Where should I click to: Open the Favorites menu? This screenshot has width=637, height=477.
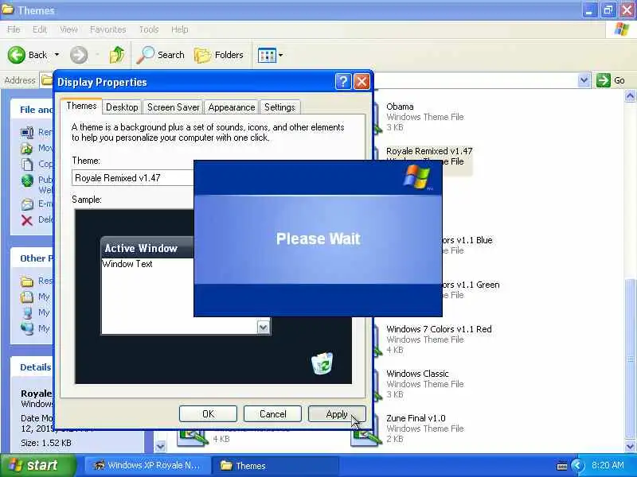[107, 29]
